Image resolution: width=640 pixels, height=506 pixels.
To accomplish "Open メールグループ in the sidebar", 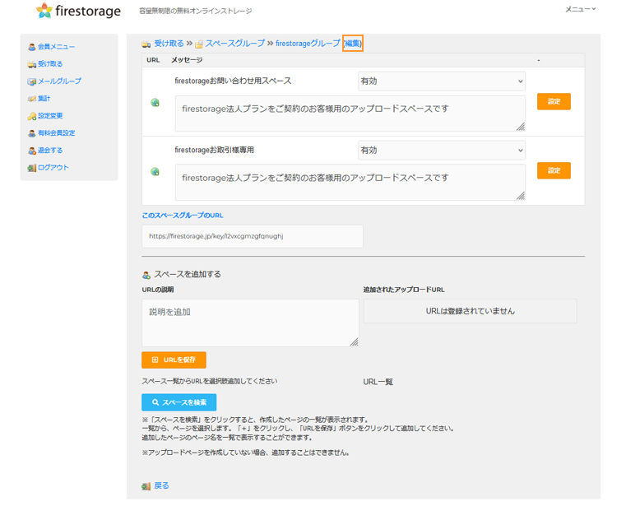I will click(x=59, y=81).
